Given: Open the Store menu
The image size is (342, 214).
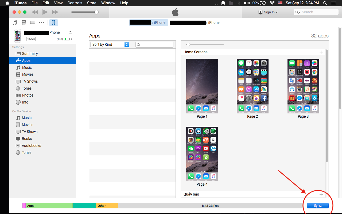Looking at the screenshot, I should pos(92,3).
